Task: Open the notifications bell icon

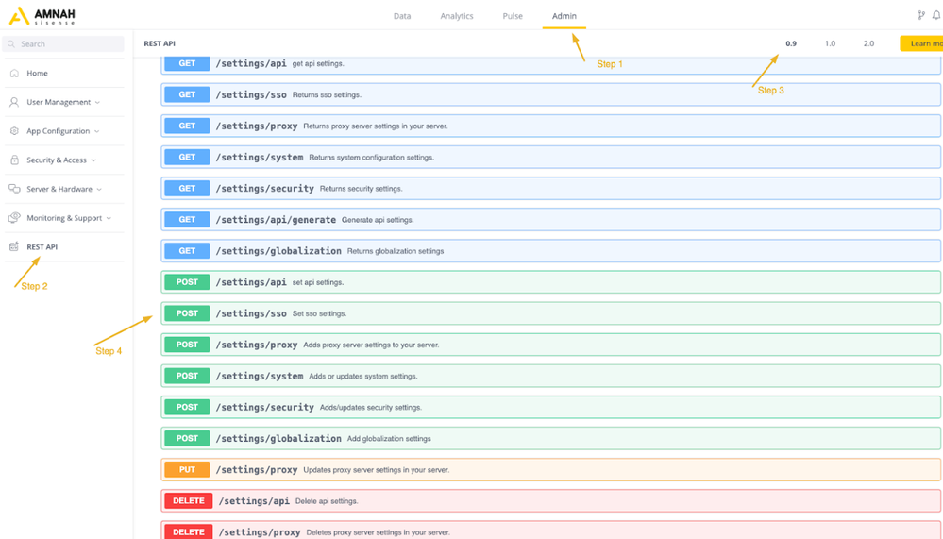Action: point(935,15)
